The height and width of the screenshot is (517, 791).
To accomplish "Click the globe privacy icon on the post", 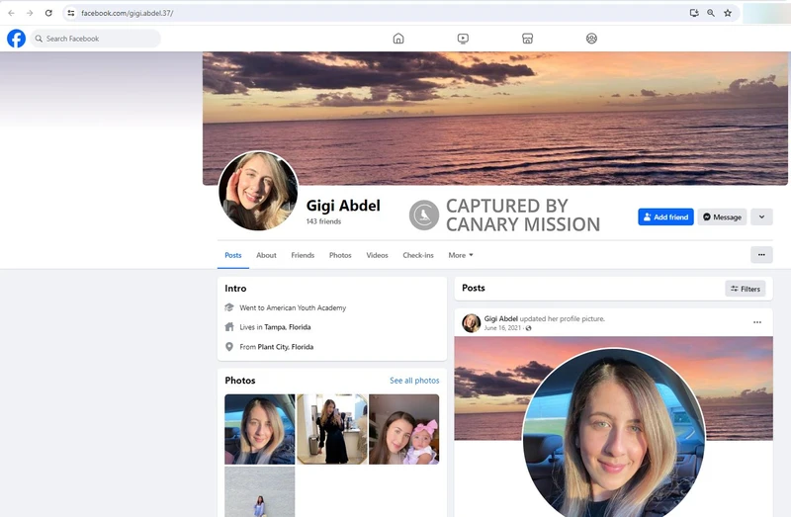I will (x=528, y=328).
